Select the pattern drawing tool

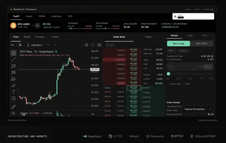14,72
